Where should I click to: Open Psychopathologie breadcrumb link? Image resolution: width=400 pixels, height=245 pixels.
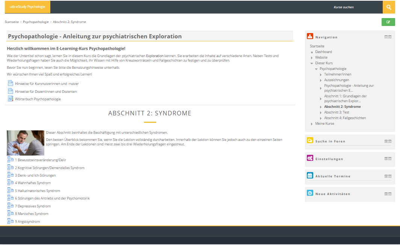36,22
